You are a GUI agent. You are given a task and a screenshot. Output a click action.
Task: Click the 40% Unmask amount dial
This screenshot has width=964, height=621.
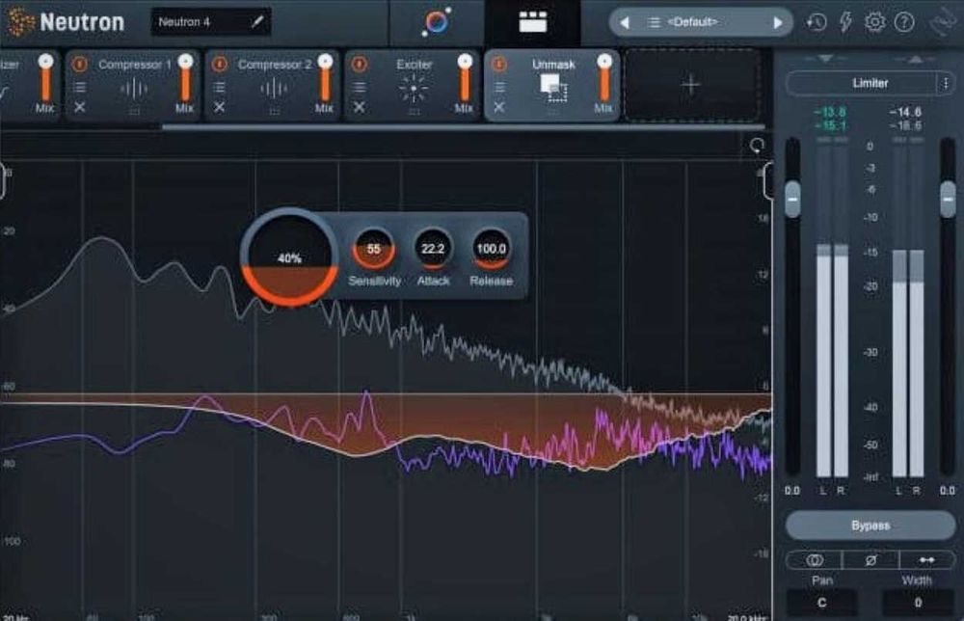click(289, 257)
